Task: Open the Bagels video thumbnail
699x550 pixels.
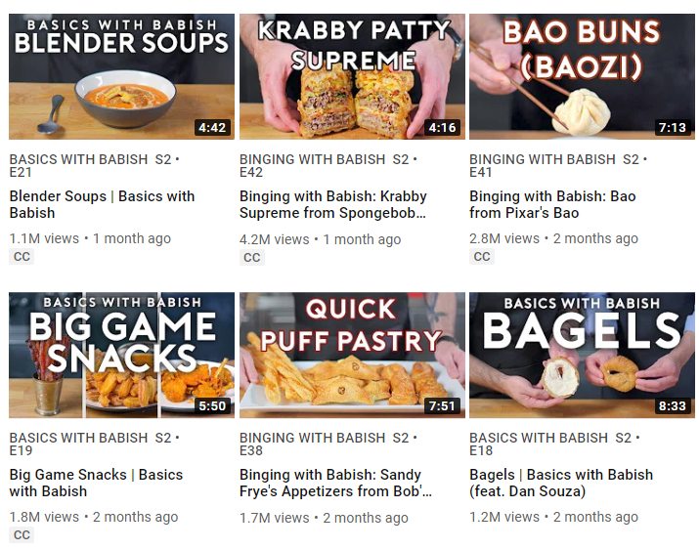Action: 582,355
